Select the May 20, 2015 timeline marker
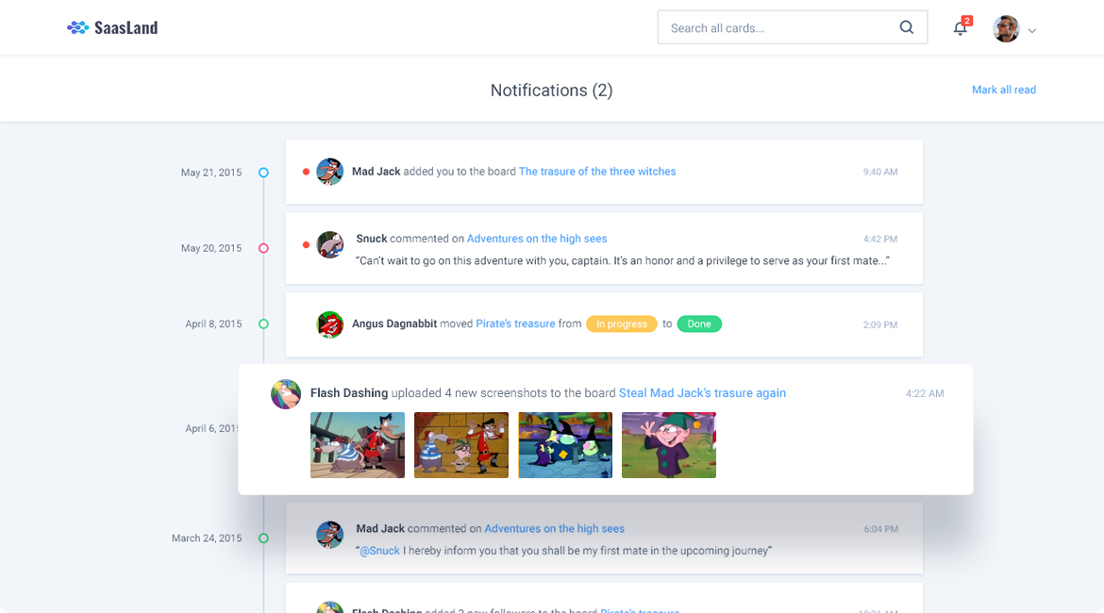1104x613 pixels. click(263, 248)
